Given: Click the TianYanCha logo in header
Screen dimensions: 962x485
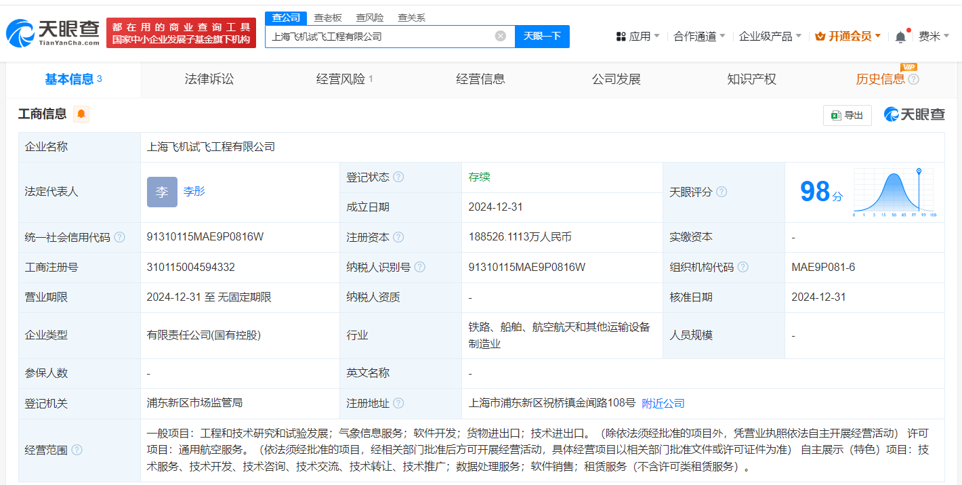Looking at the screenshot, I should coord(53,32).
